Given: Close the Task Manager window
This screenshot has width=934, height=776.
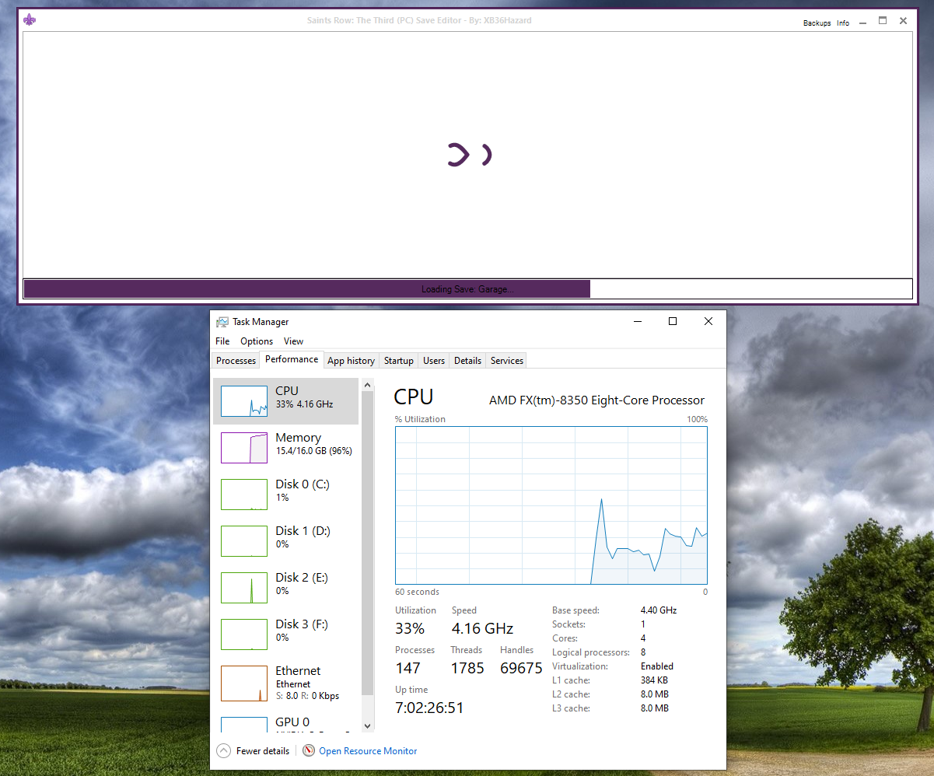Looking at the screenshot, I should (708, 322).
